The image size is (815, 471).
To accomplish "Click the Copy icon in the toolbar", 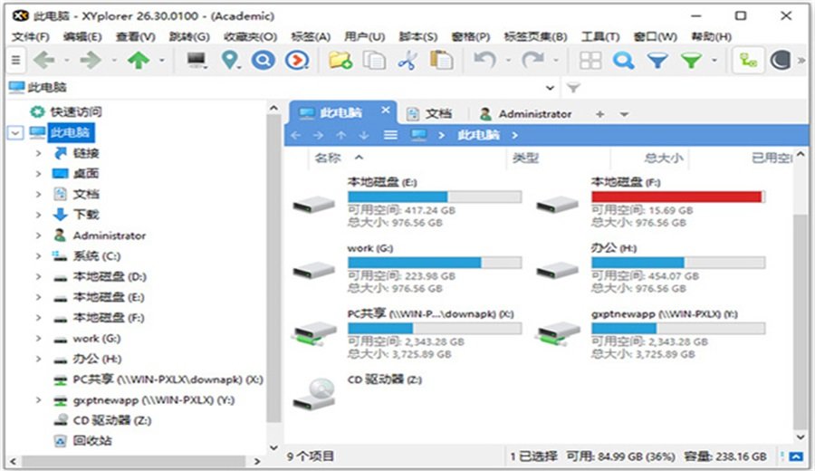I will [374, 61].
